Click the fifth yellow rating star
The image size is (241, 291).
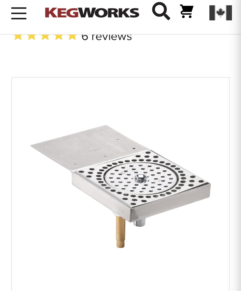pos(72,37)
